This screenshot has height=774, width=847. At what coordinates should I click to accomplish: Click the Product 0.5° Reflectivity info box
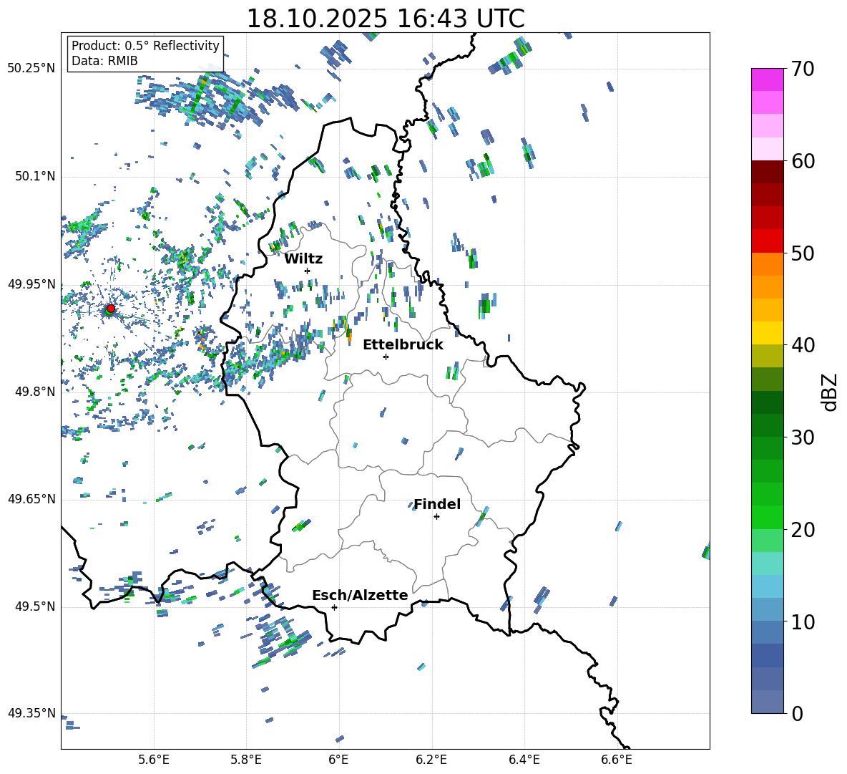[x=145, y=54]
